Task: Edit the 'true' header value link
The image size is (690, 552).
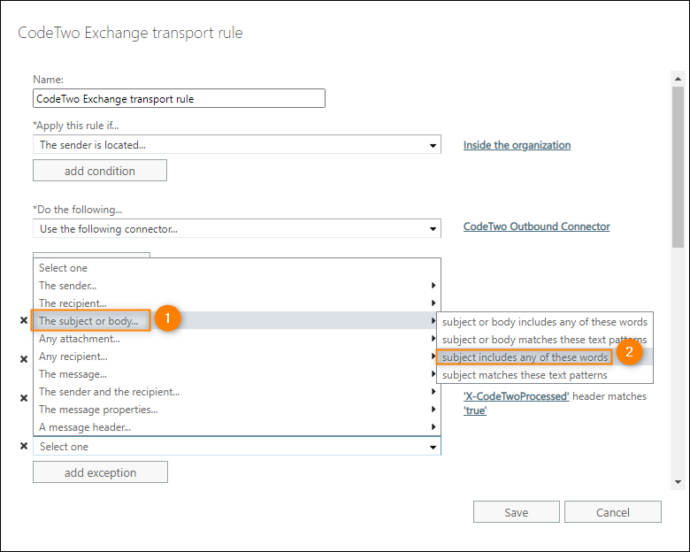Action: (475, 410)
